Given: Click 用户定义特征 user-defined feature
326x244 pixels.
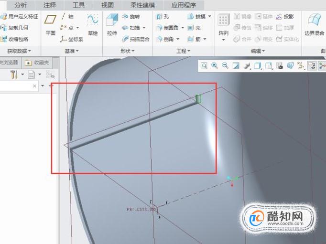Looking at the screenshot, I should pos(19,16).
